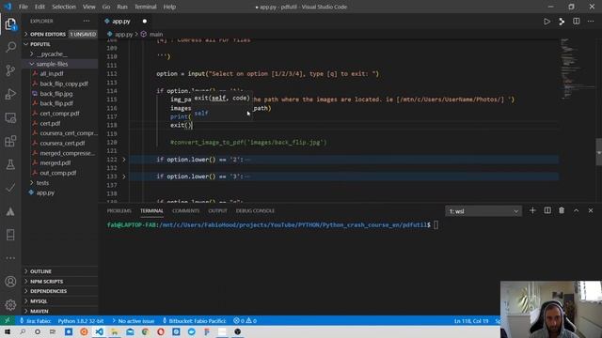Open the Remote Explorer view
The image size is (602, 338).
click(x=10, y=117)
